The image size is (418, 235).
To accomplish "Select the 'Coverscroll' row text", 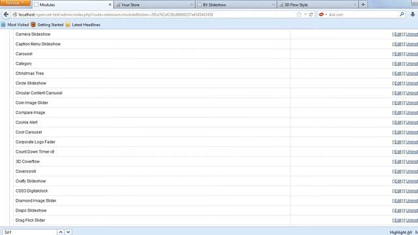I will (25, 171).
